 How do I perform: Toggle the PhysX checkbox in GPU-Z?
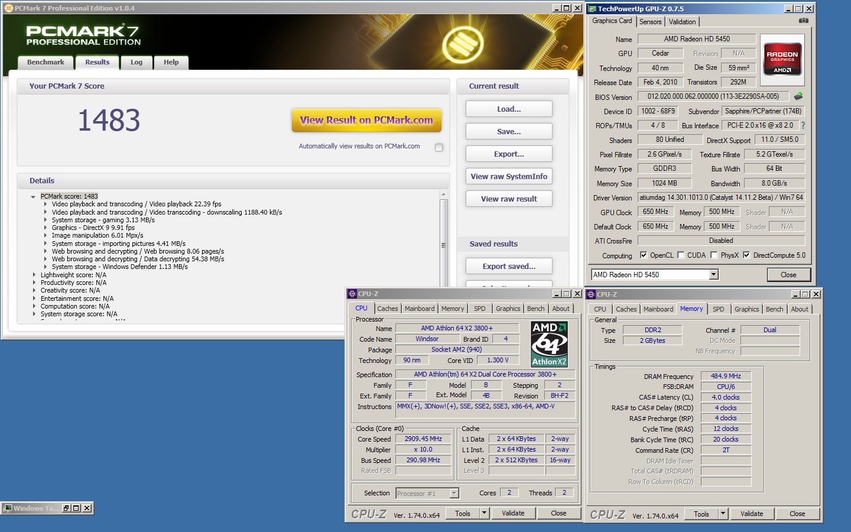pos(714,255)
